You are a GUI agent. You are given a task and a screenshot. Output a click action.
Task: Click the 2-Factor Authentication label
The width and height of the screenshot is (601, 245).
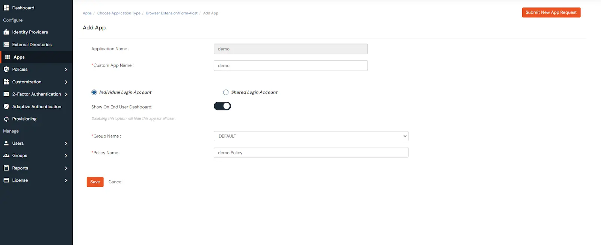coord(36,94)
